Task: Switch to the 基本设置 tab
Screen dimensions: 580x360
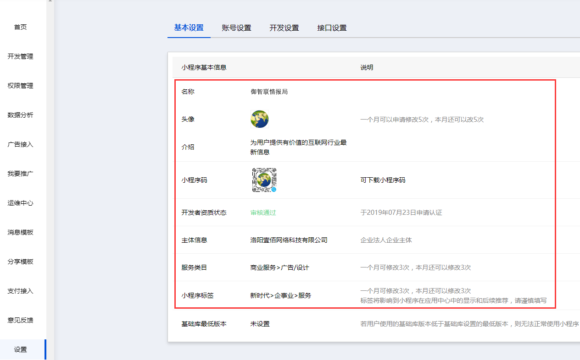Action: click(x=189, y=27)
